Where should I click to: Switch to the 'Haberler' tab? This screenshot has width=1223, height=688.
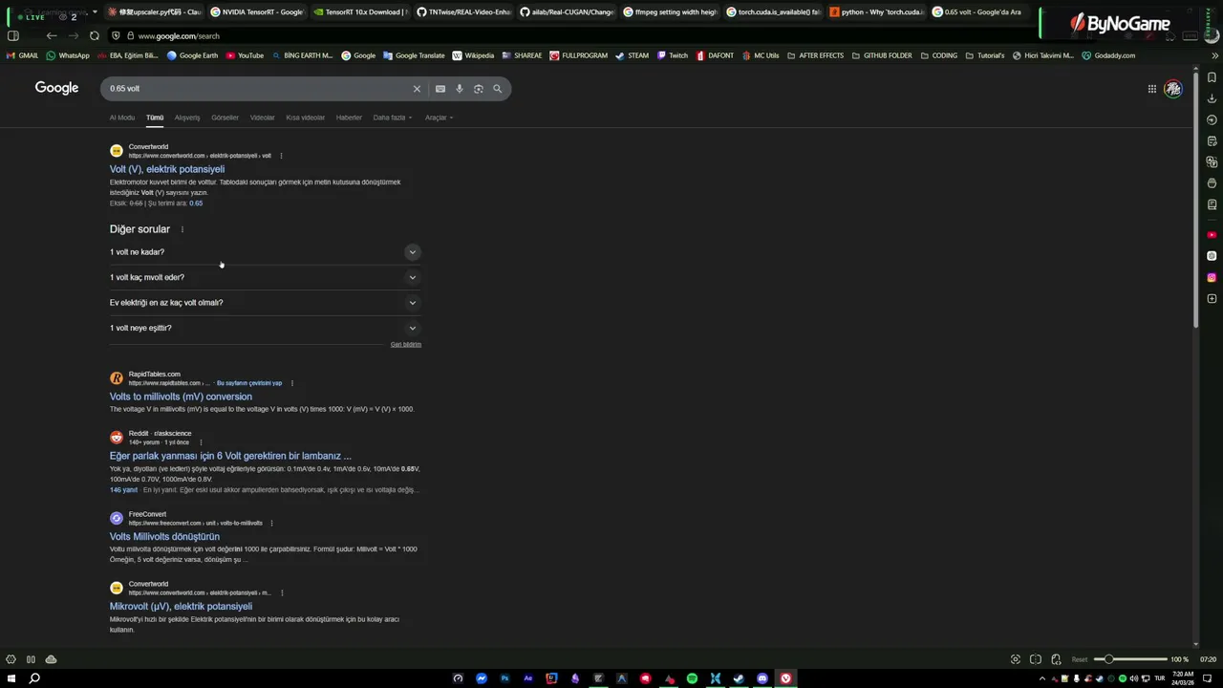[349, 118]
